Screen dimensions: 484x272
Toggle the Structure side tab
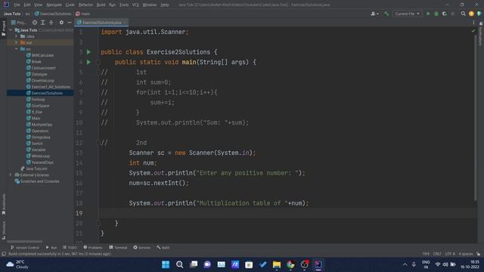pos(3,230)
